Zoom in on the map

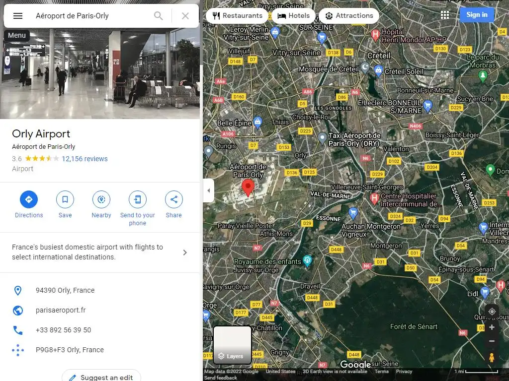click(492, 327)
